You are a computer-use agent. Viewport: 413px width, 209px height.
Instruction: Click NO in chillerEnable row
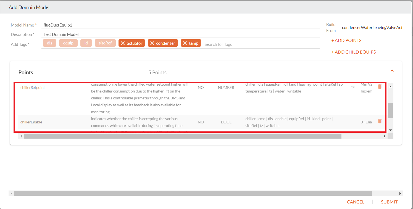201,122
